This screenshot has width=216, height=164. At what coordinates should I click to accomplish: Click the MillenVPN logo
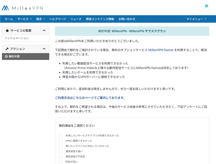(x=22, y=8)
